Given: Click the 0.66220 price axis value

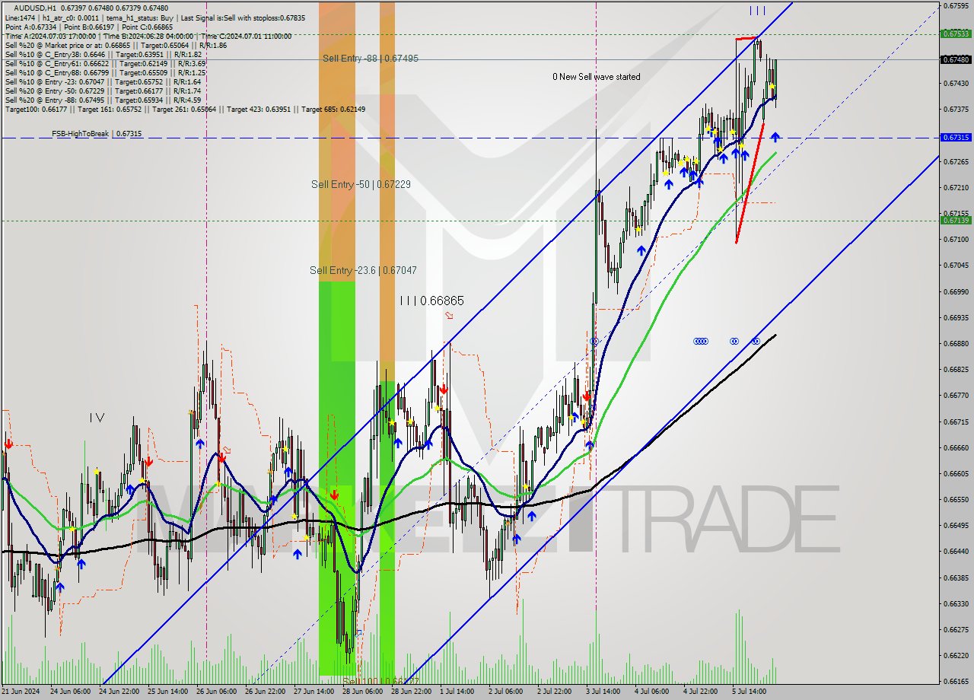Looking at the screenshot, I should [956, 655].
